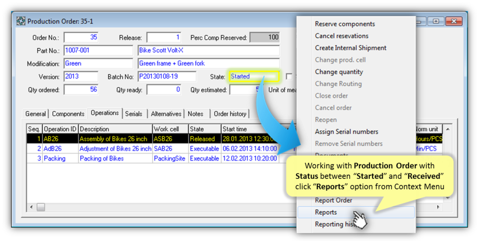Click start time 06.02.2013 14:10:00
479x241 pixels.
(250, 149)
